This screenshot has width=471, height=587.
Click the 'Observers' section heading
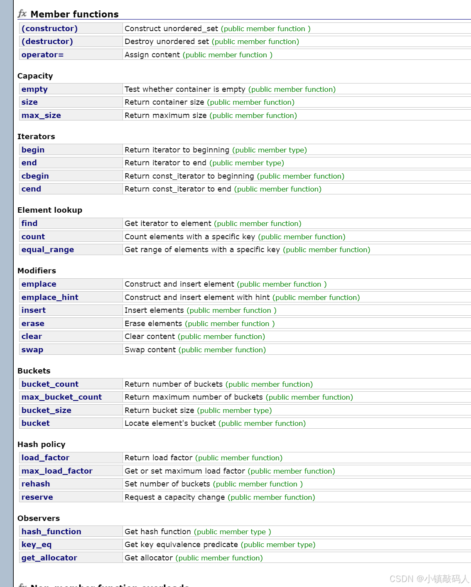click(x=39, y=518)
